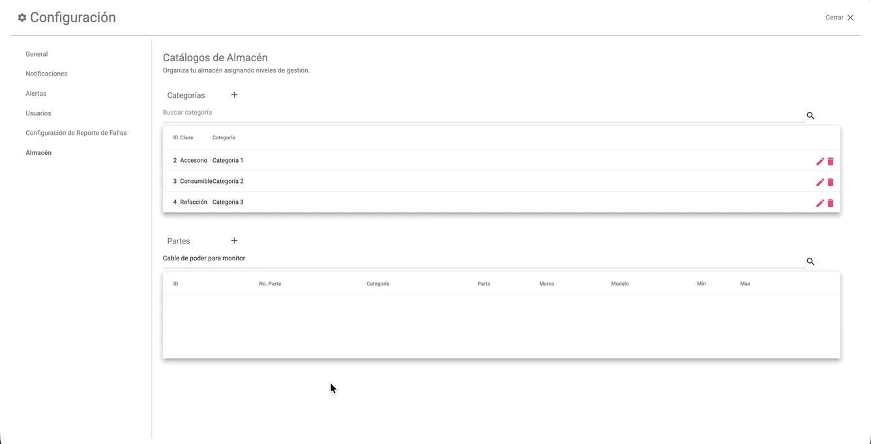Click the parts search magnifier icon
This screenshot has height=444, width=871.
[810, 262]
